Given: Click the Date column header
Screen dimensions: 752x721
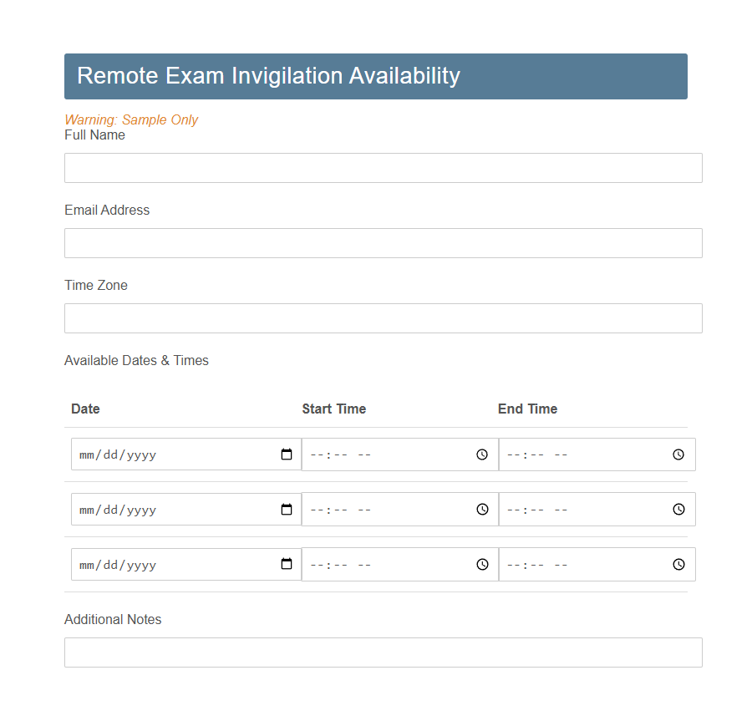Looking at the screenshot, I should 85,409.
